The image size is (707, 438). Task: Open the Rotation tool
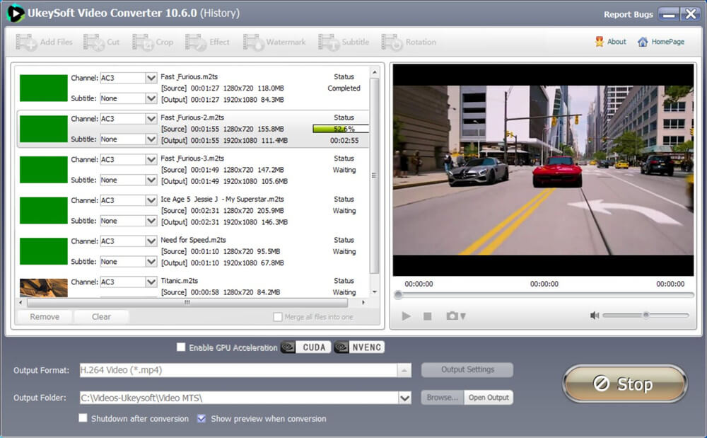tap(409, 42)
